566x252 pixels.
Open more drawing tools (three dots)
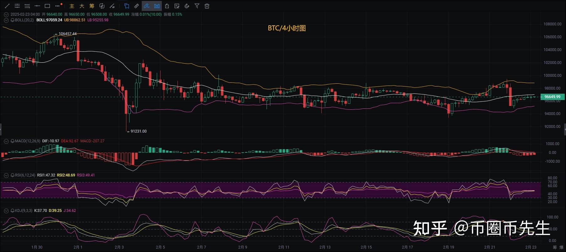tap(57, 6)
